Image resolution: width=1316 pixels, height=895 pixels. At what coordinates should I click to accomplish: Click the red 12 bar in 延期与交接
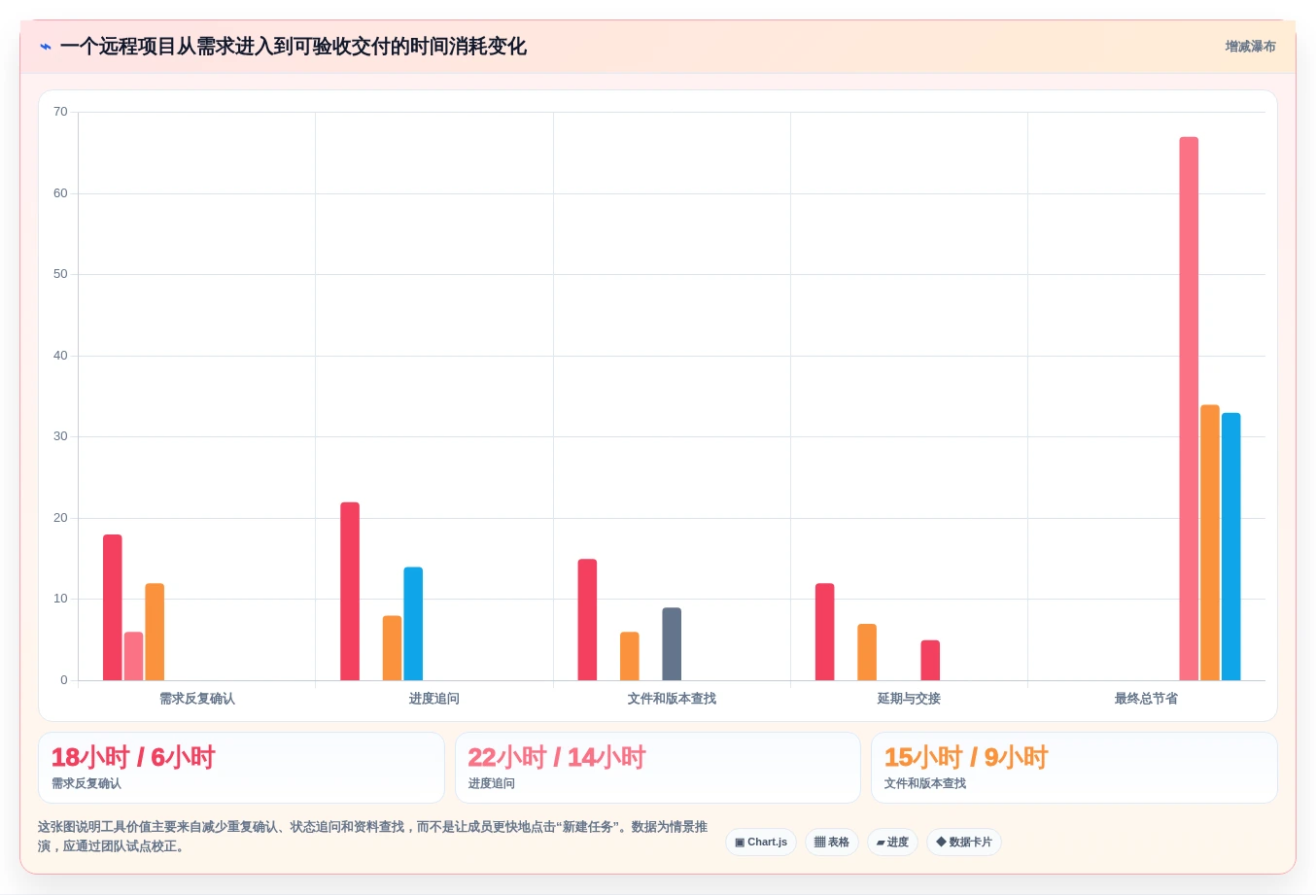click(x=825, y=632)
